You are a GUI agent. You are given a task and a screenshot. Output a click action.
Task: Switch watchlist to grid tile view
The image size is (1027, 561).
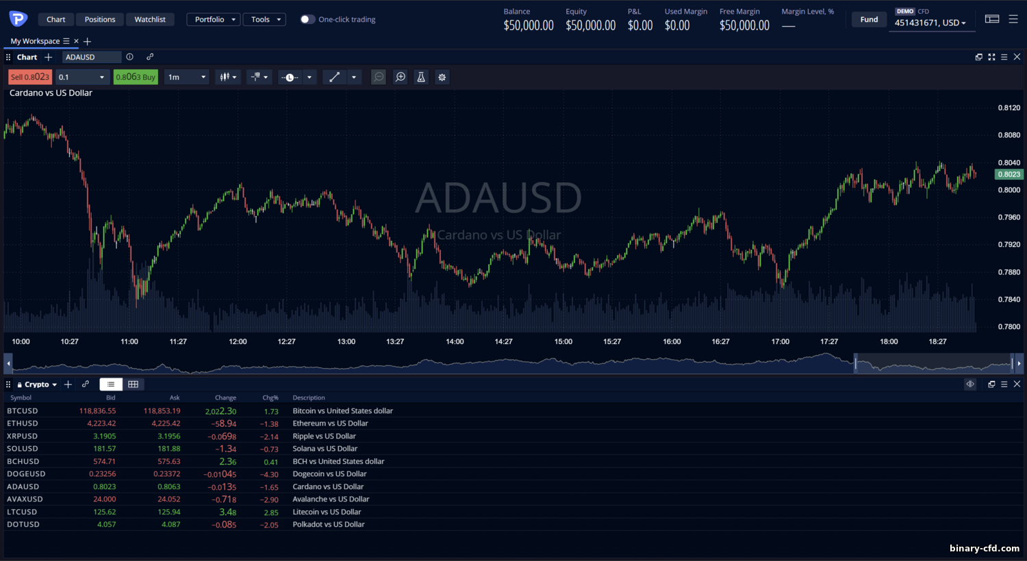(134, 384)
